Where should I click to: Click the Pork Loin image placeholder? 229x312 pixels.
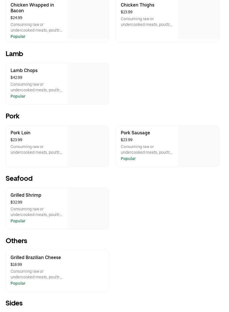click(x=88, y=146)
